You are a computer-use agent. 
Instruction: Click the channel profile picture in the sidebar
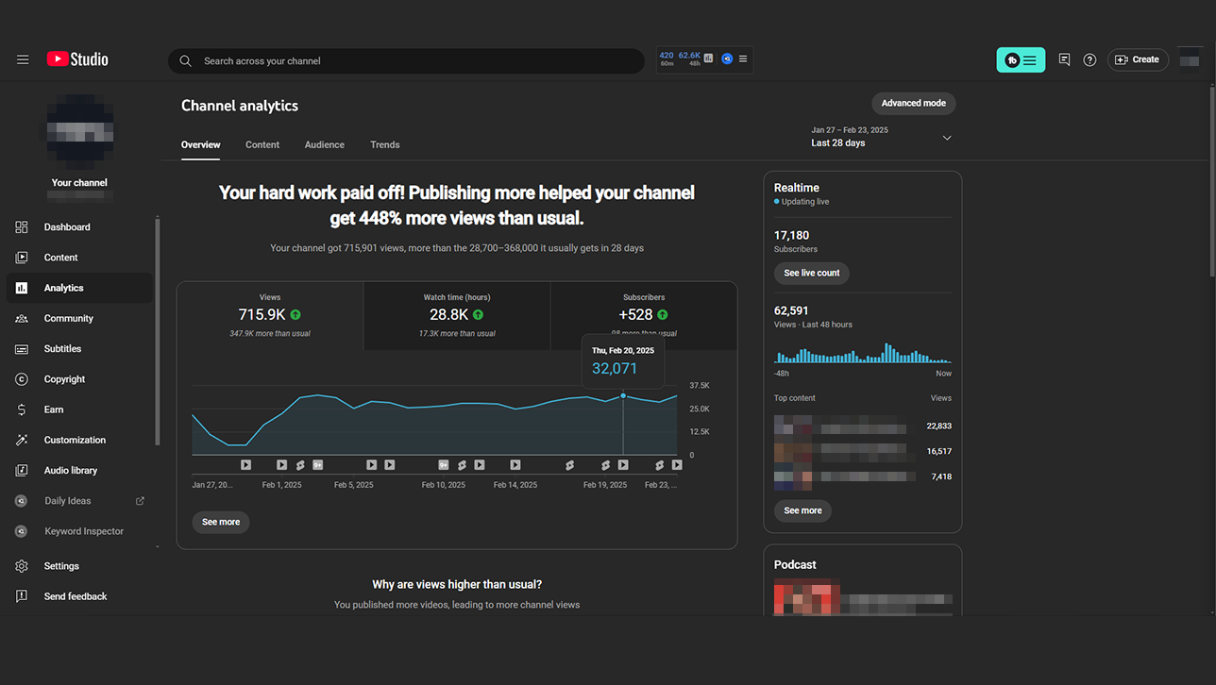point(79,131)
